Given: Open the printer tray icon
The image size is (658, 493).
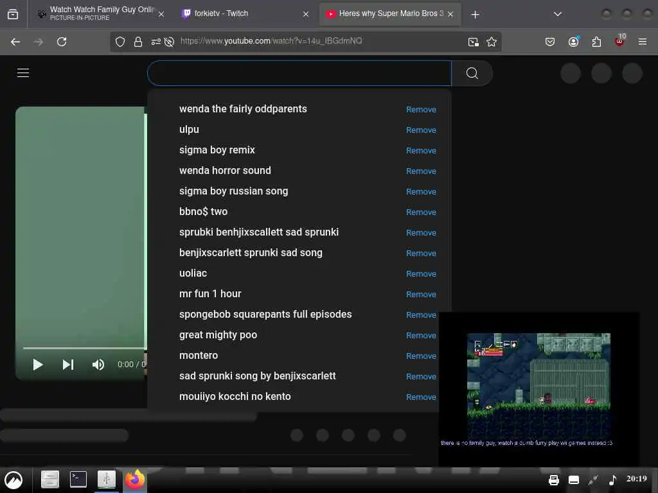Looking at the screenshot, I should pyautogui.click(x=554, y=480).
